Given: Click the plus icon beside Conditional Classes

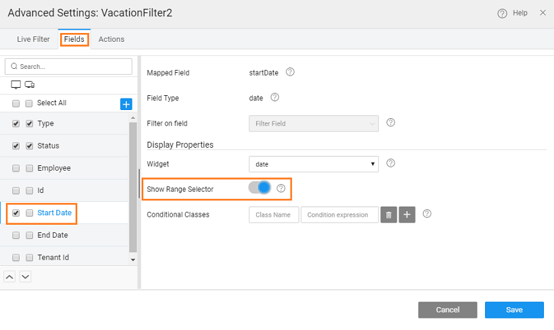Looking at the screenshot, I should coord(407,215).
